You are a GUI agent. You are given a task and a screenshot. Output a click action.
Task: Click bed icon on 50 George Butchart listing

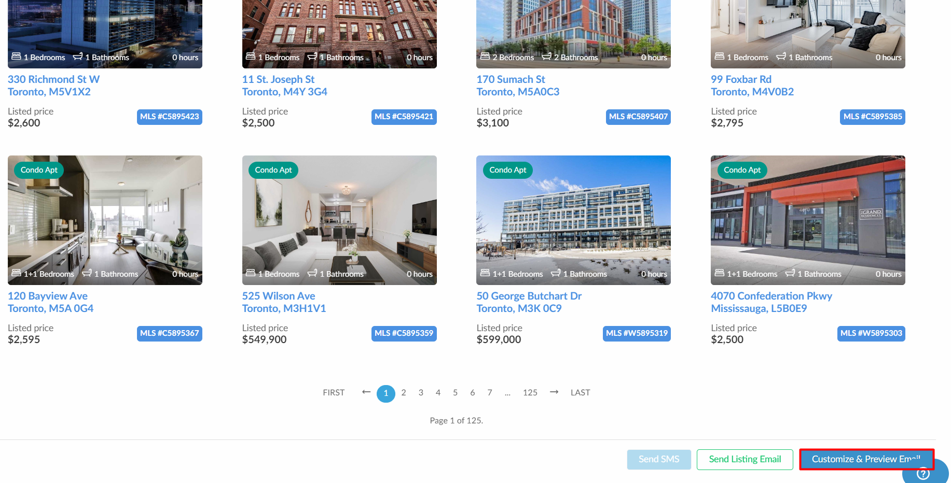(485, 273)
